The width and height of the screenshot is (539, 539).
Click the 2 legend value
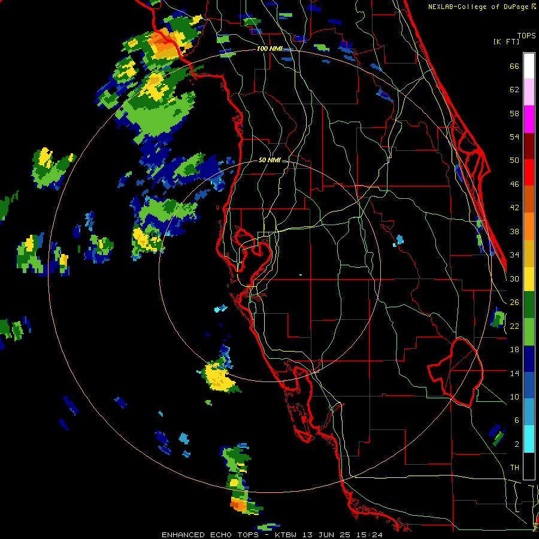tap(517, 444)
